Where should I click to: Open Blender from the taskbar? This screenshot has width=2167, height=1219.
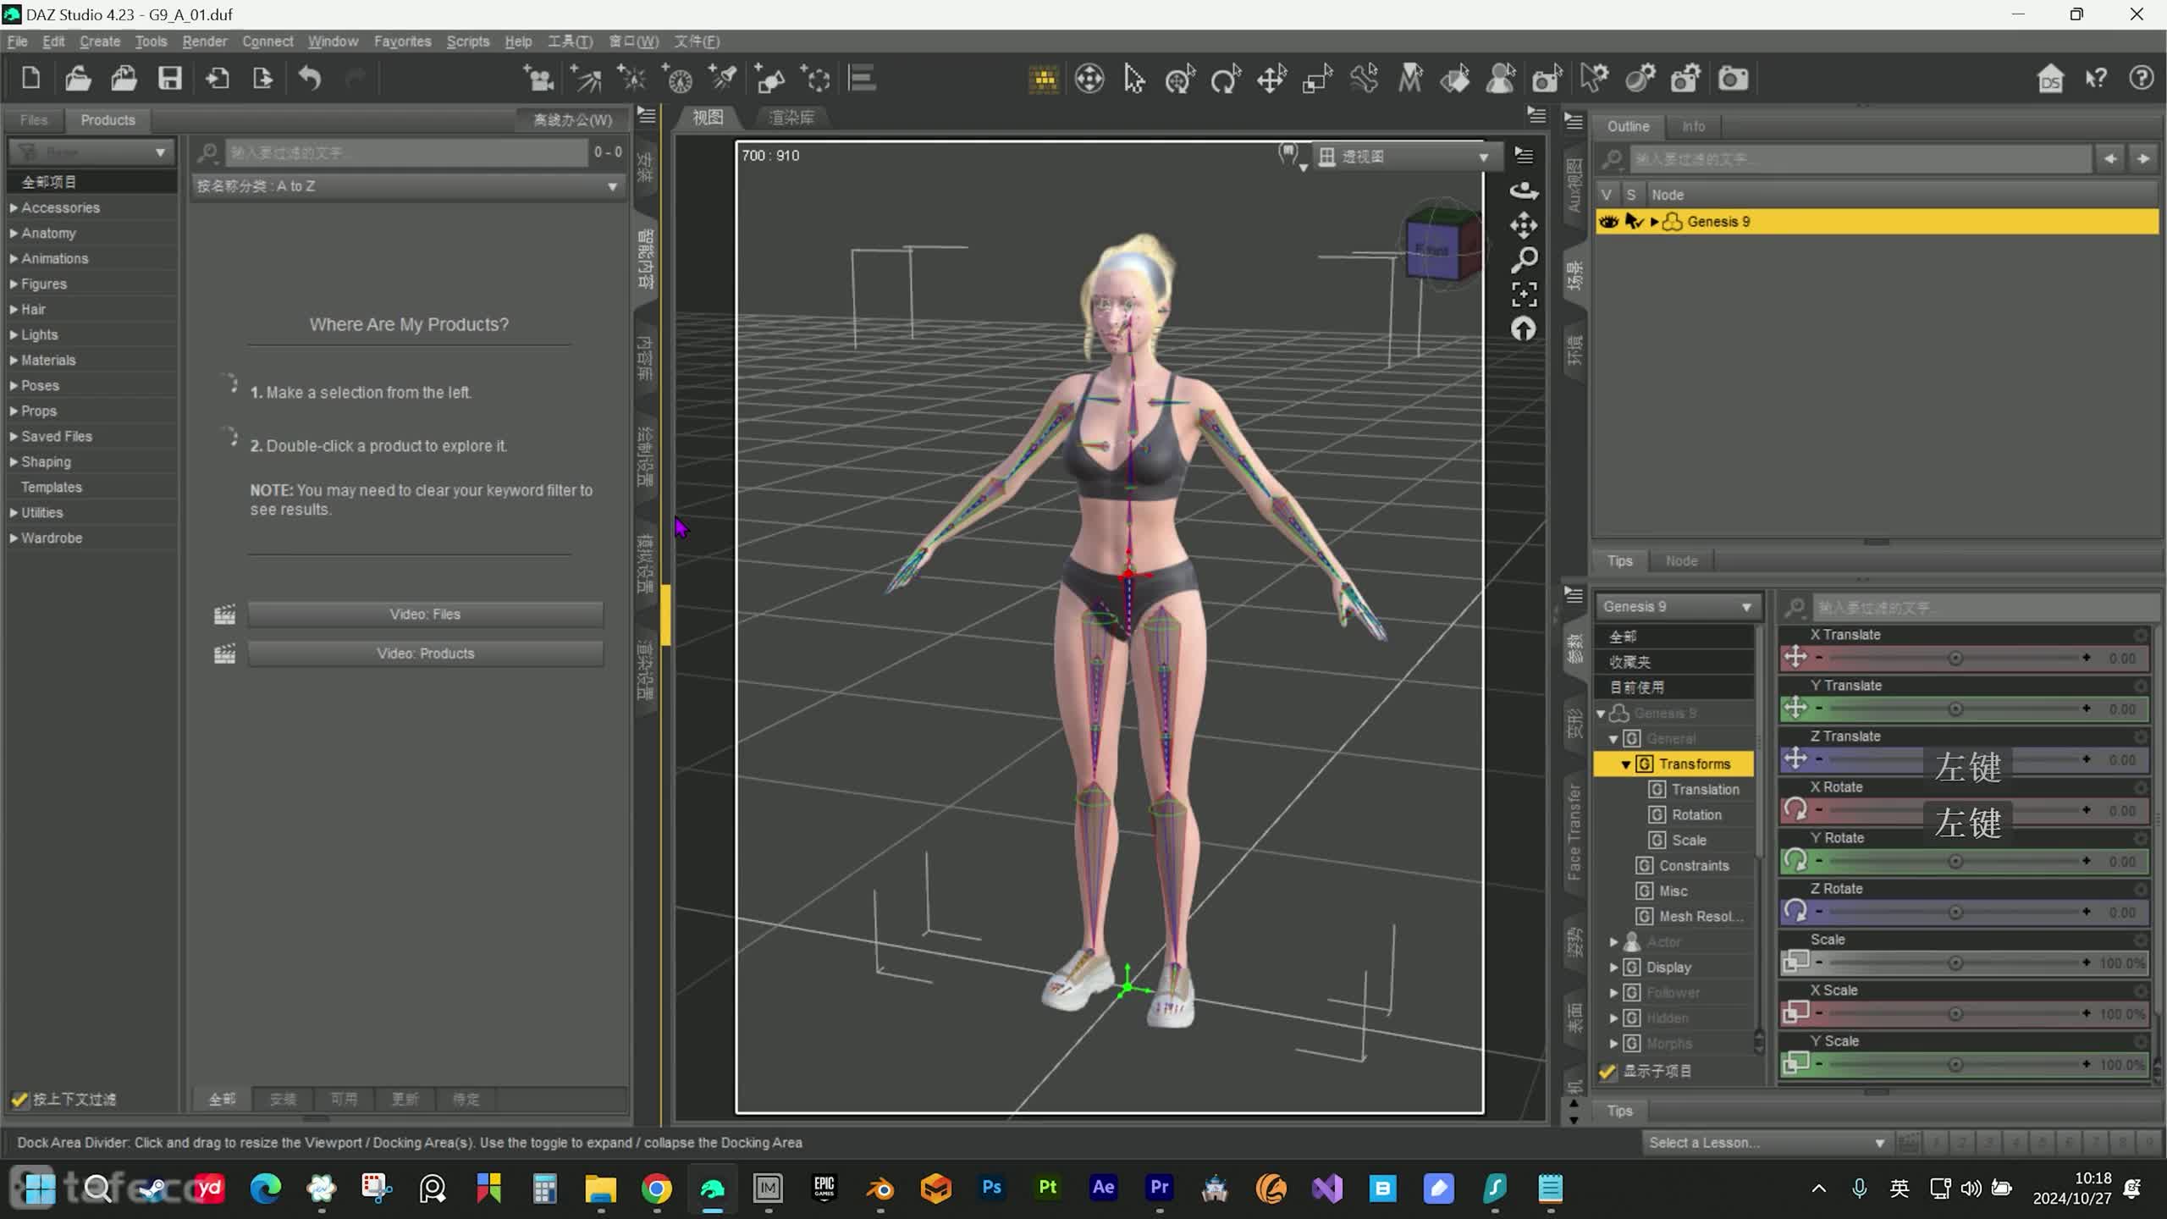tap(879, 1189)
